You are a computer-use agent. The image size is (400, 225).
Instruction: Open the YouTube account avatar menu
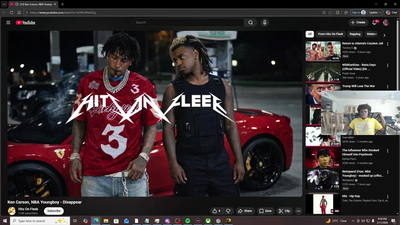[386, 22]
